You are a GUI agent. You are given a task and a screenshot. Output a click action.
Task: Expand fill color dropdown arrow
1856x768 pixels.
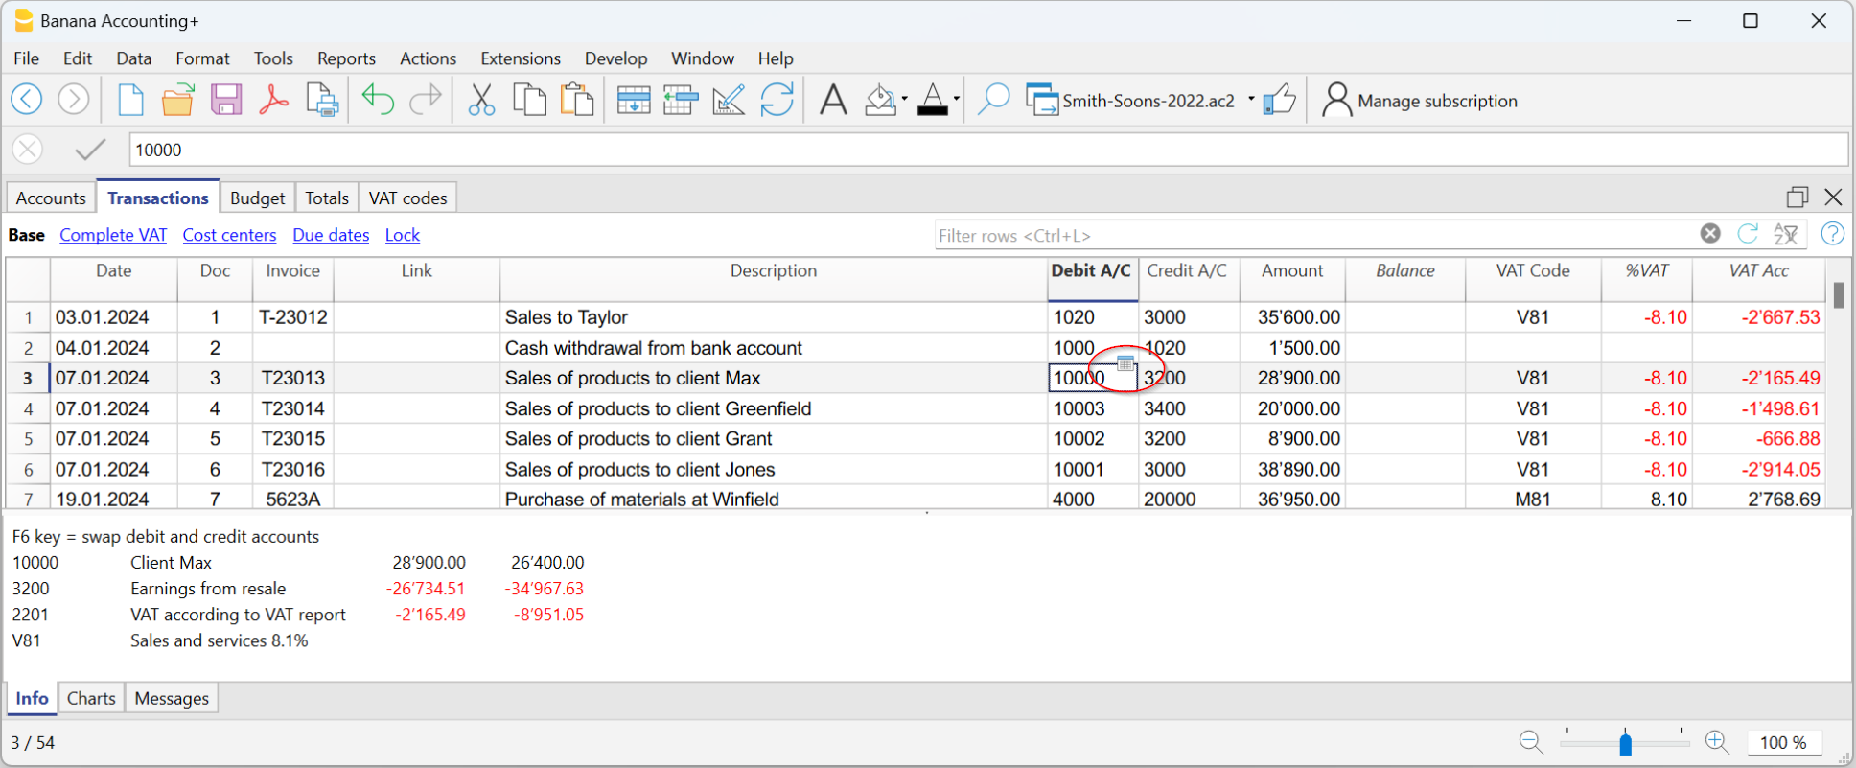coord(904,99)
